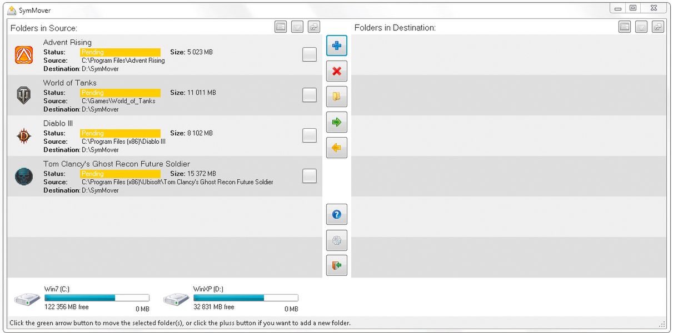The height and width of the screenshot is (333, 673).
Task: Click the Advent Rising game icon
Action: [24, 54]
